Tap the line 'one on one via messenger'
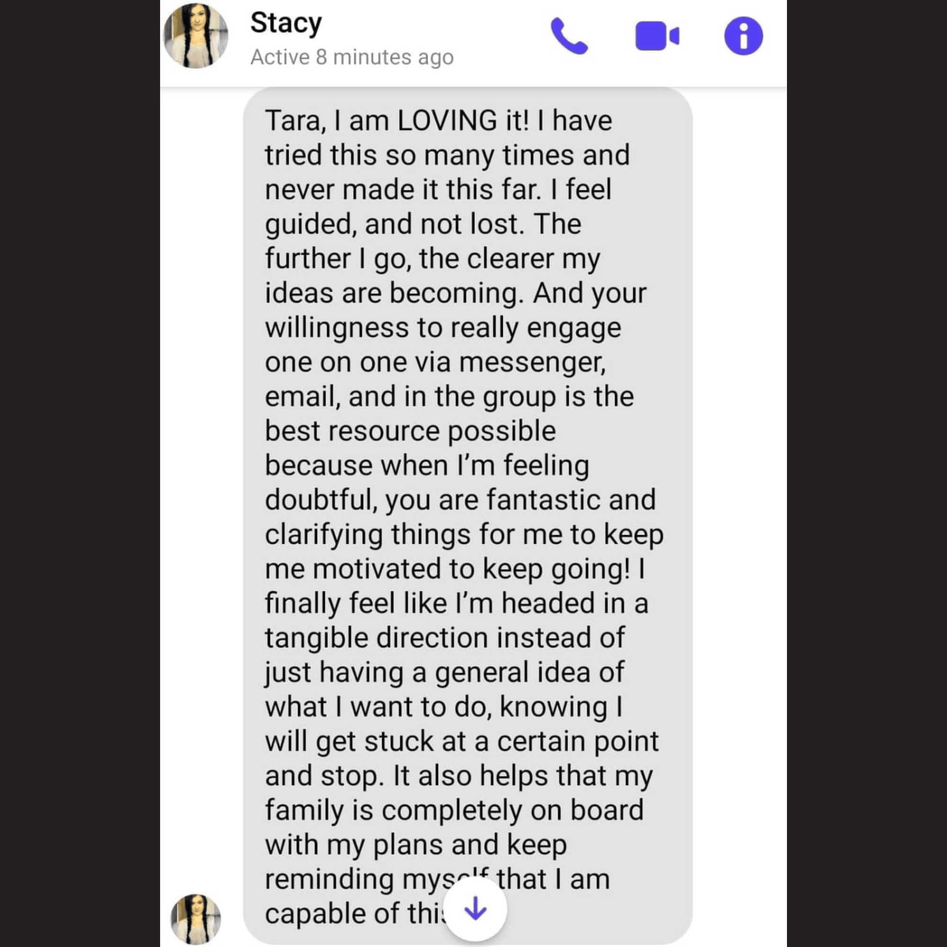The image size is (947, 947). (436, 362)
